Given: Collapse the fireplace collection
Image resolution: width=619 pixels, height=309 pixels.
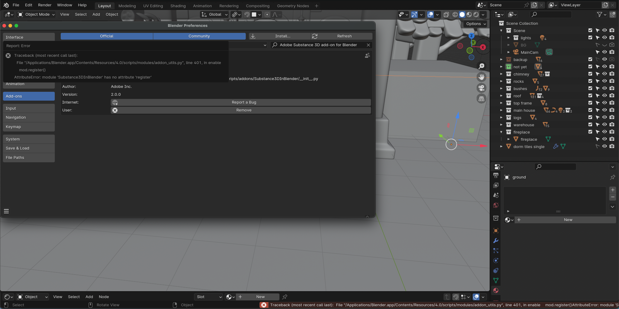Looking at the screenshot, I should pos(501,132).
